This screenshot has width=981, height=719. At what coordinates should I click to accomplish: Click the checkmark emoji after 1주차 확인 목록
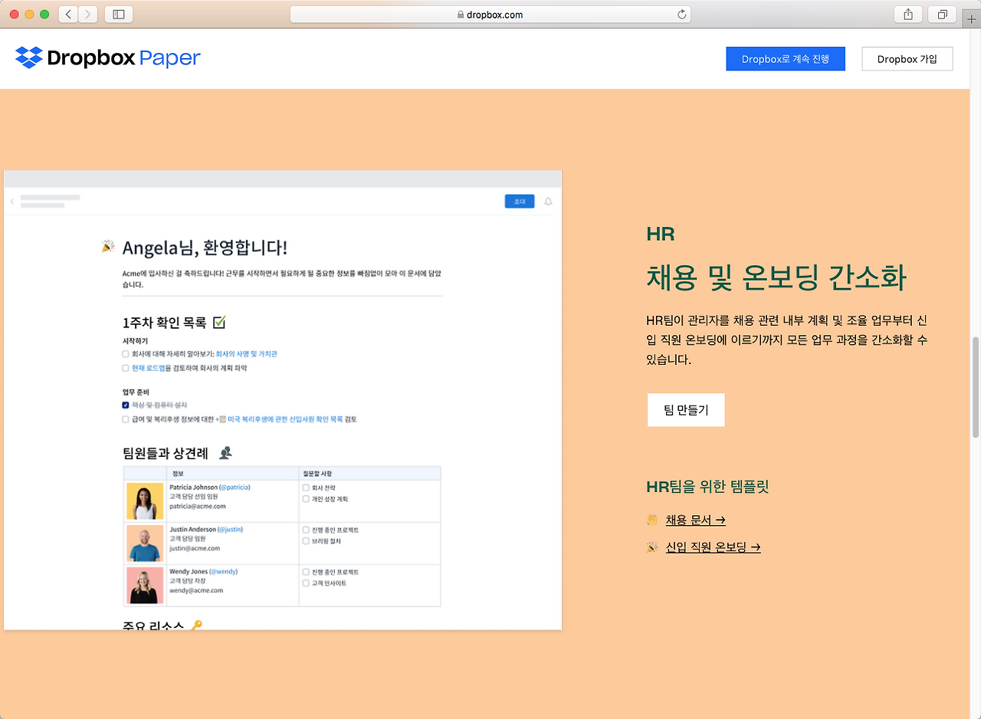pos(219,322)
